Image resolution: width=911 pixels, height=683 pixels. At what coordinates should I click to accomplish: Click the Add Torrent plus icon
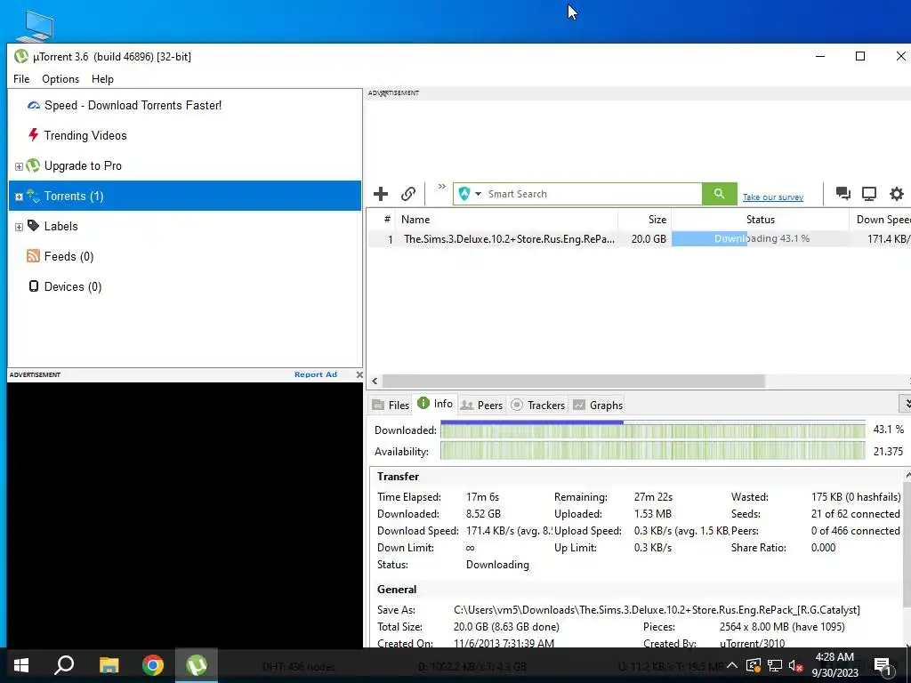pyautogui.click(x=381, y=194)
